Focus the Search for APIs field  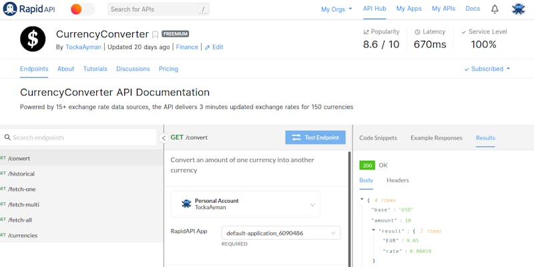pyautogui.click(x=158, y=9)
